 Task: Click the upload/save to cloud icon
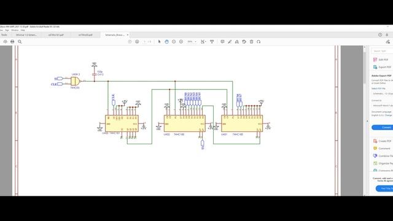tap(6, 42)
